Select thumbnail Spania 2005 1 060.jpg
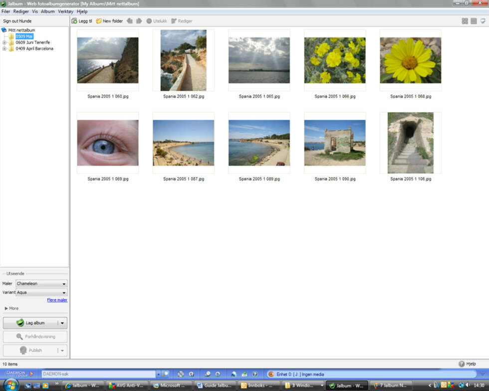 pyautogui.click(x=108, y=60)
